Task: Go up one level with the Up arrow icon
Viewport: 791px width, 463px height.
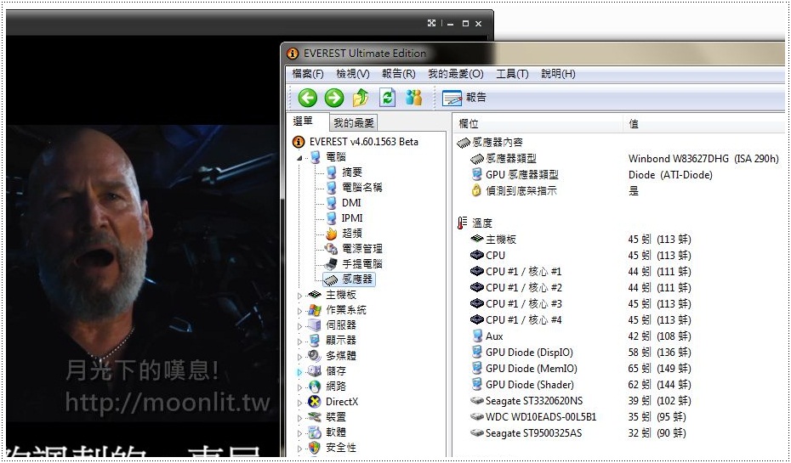Action: pyautogui.click(x=361, y=98)
